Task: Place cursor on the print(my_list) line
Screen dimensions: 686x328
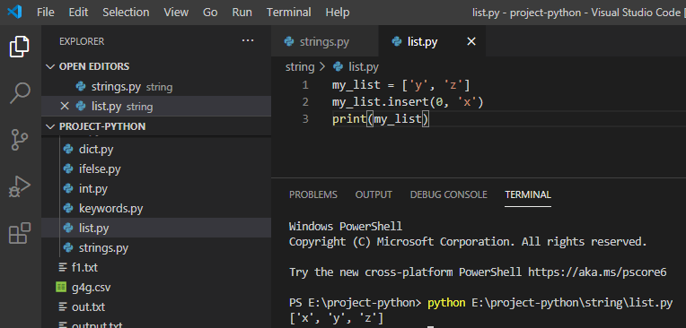Action: pos(381,119)
